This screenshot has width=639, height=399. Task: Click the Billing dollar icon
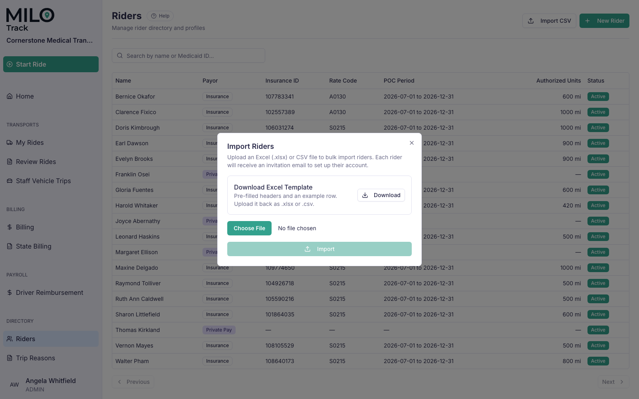[x=10, y=227]
